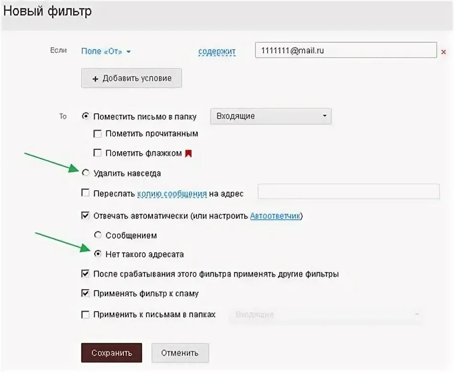Open the Автоответчик link
The height and width of the screenshot is (372, 454).
point(275,216)
